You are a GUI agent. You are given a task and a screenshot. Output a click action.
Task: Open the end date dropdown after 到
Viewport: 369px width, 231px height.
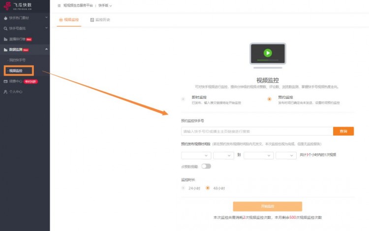pos(259,155)
